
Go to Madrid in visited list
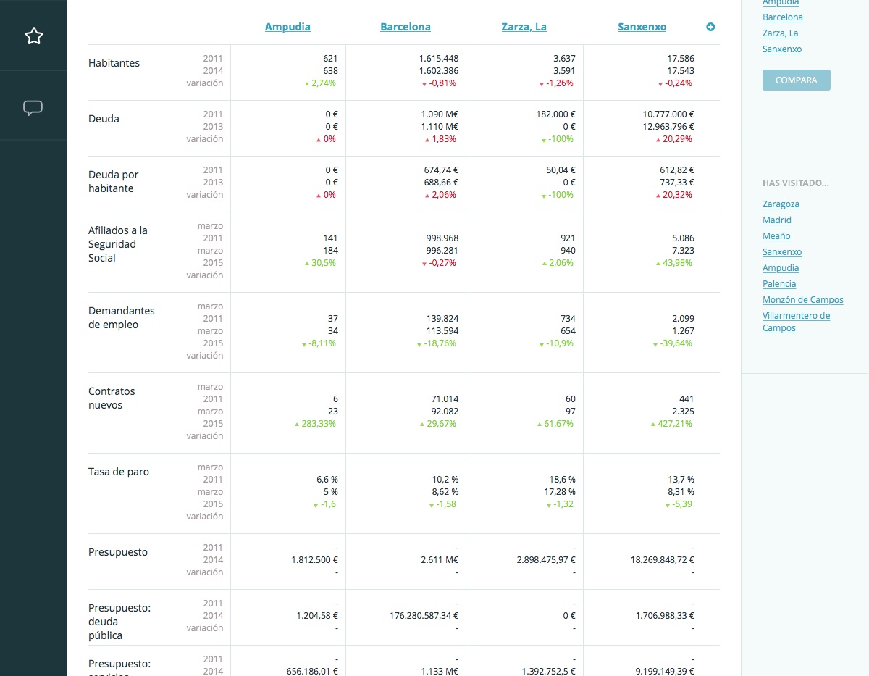776,220
